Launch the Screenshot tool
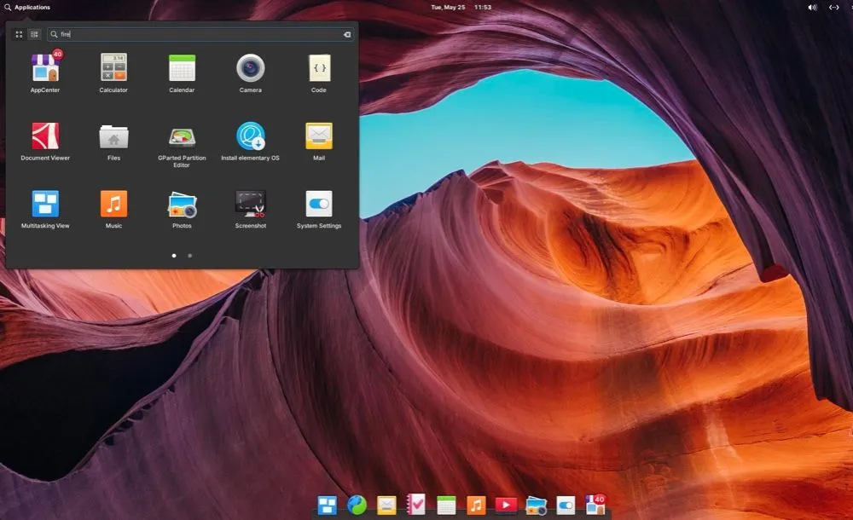Image resolution: width=853 pixels, height=520 pixels. 250,208
